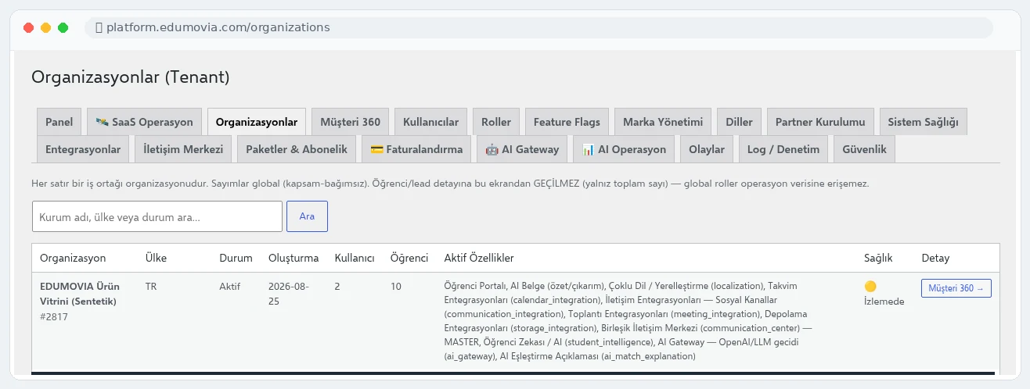Click the Öğrenci column header
Viewport: 1030px width, 389px height.
tap(409, 258)
